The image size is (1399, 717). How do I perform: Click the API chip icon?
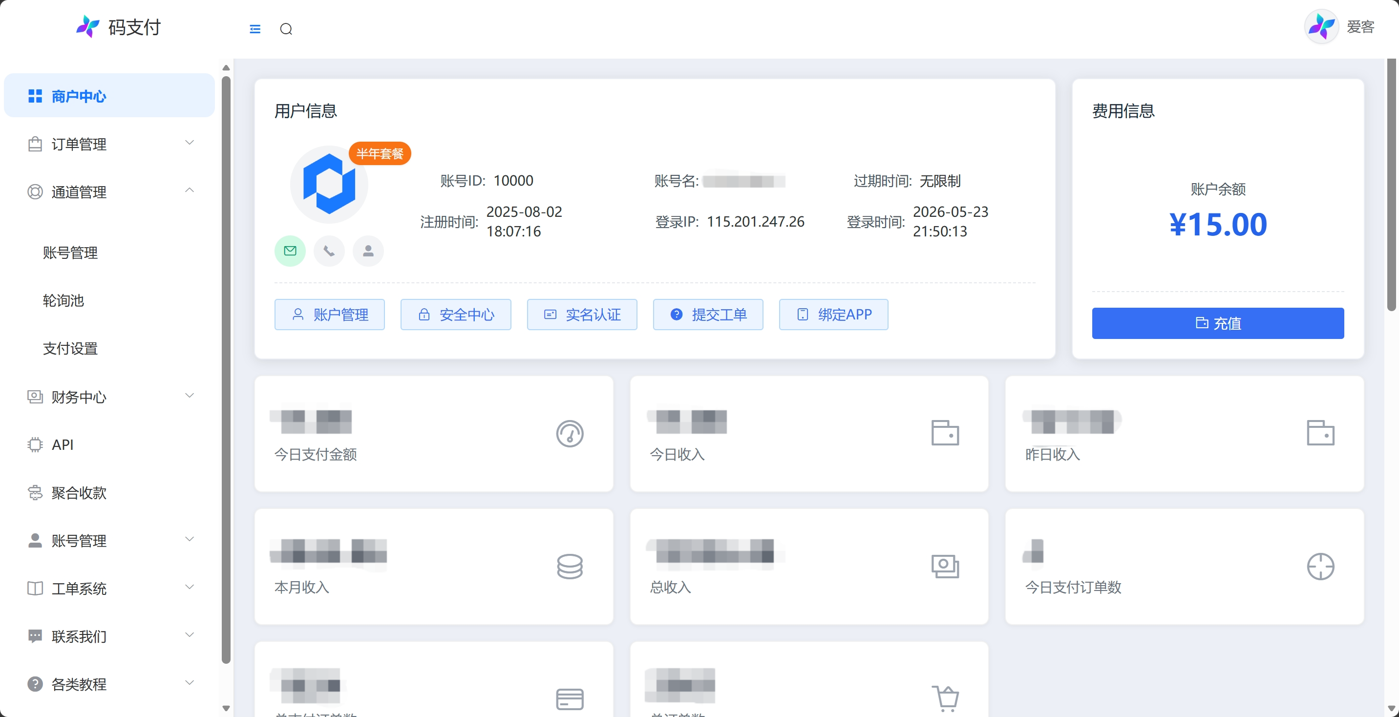point(35,445)
